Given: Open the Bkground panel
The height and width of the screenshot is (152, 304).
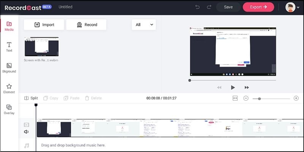Looking at the screenshot, I should click(x=9, y=68).
